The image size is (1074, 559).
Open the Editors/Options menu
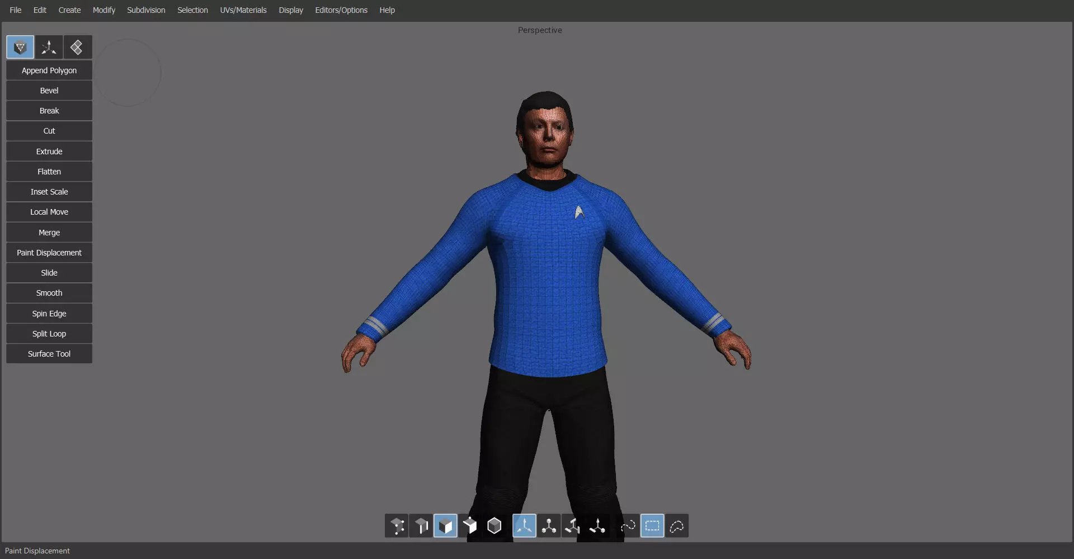coord(341,10)
